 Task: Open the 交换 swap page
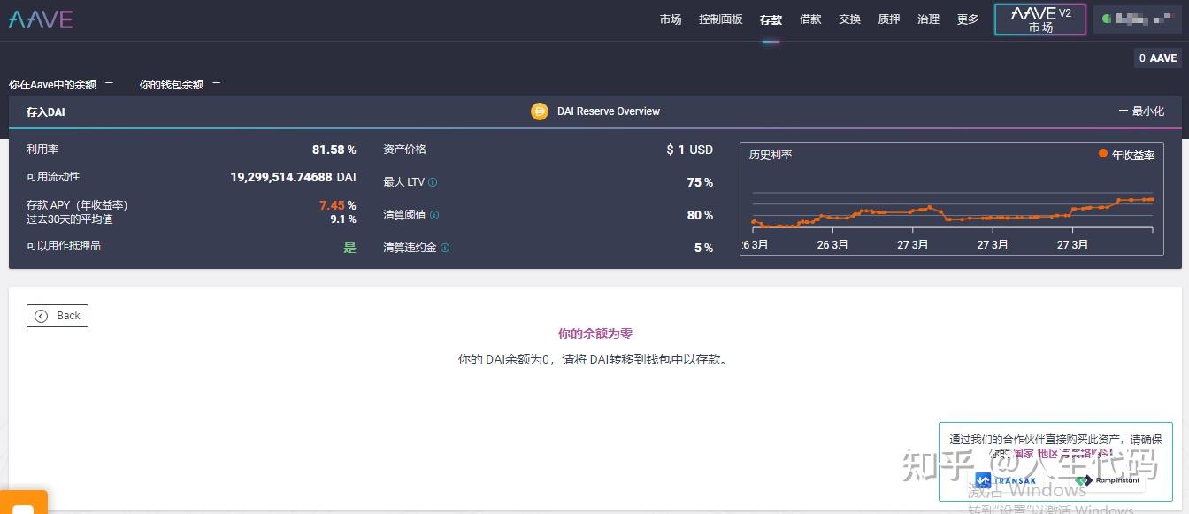coord(850,19)
